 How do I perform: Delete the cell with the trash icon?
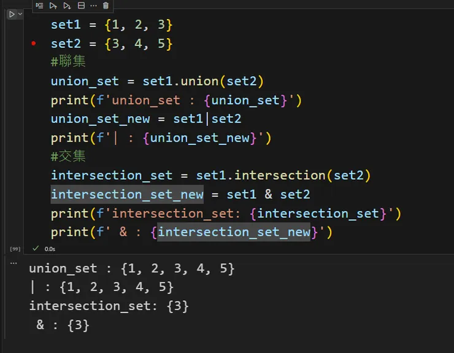pos(106,6)
